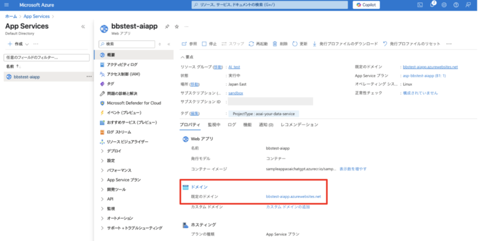478x241 pixels.
Task: Go to the ホーム breadcrumb
Action: click(x=11, y=17)
